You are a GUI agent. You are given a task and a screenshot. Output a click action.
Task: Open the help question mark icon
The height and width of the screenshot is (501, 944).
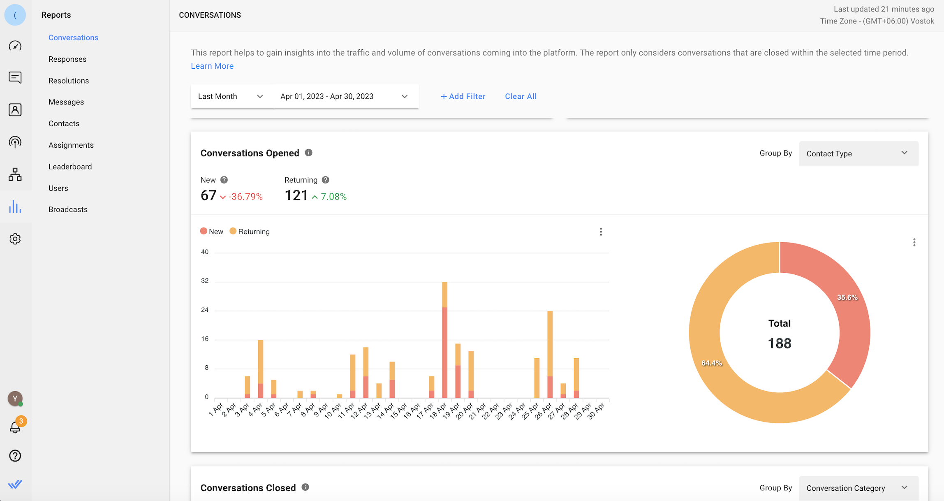click(15, 456)
